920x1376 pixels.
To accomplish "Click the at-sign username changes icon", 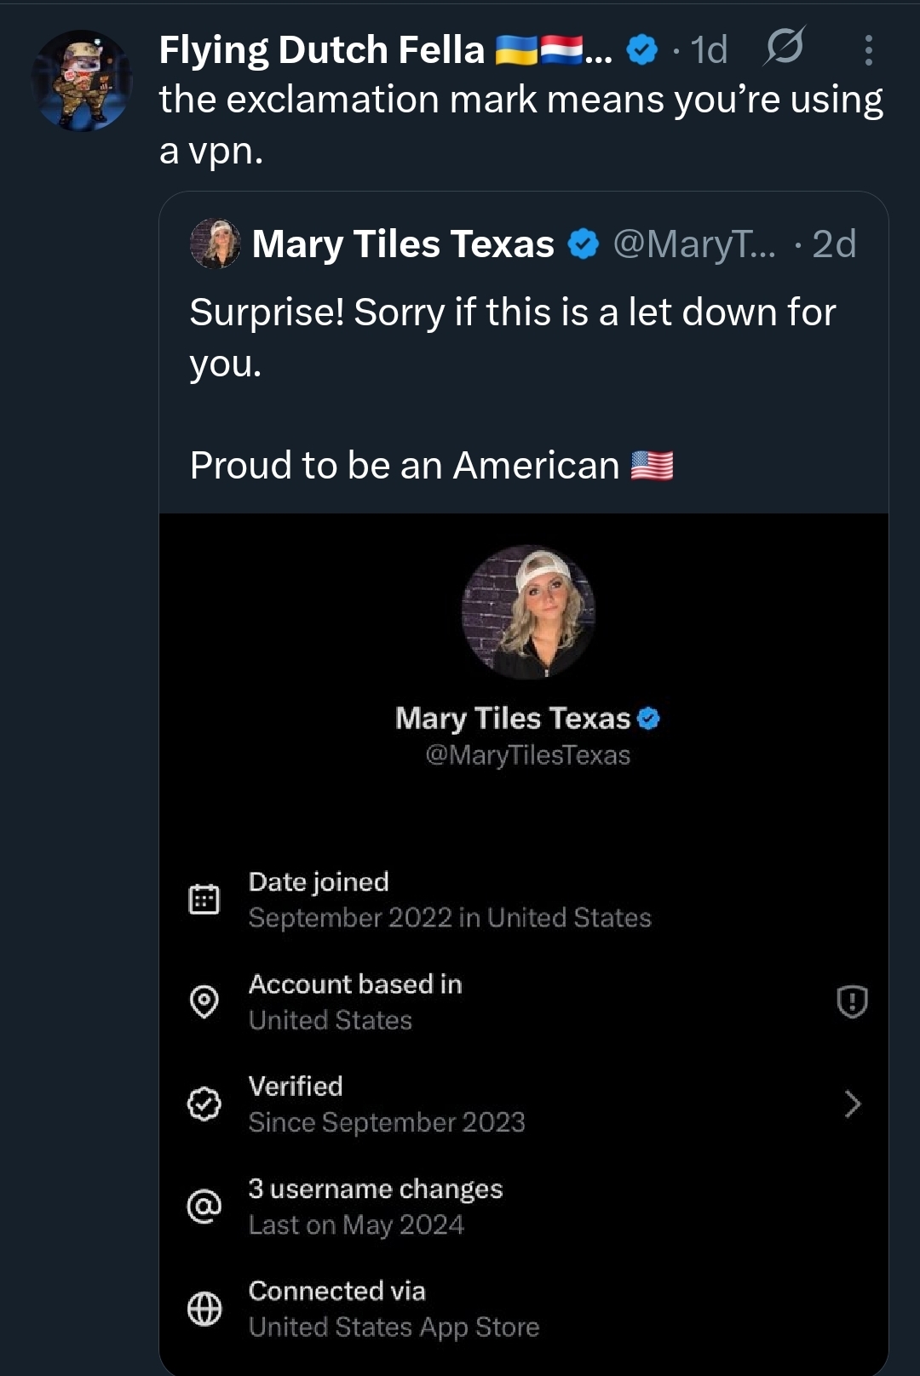I will click(204, 1207).
